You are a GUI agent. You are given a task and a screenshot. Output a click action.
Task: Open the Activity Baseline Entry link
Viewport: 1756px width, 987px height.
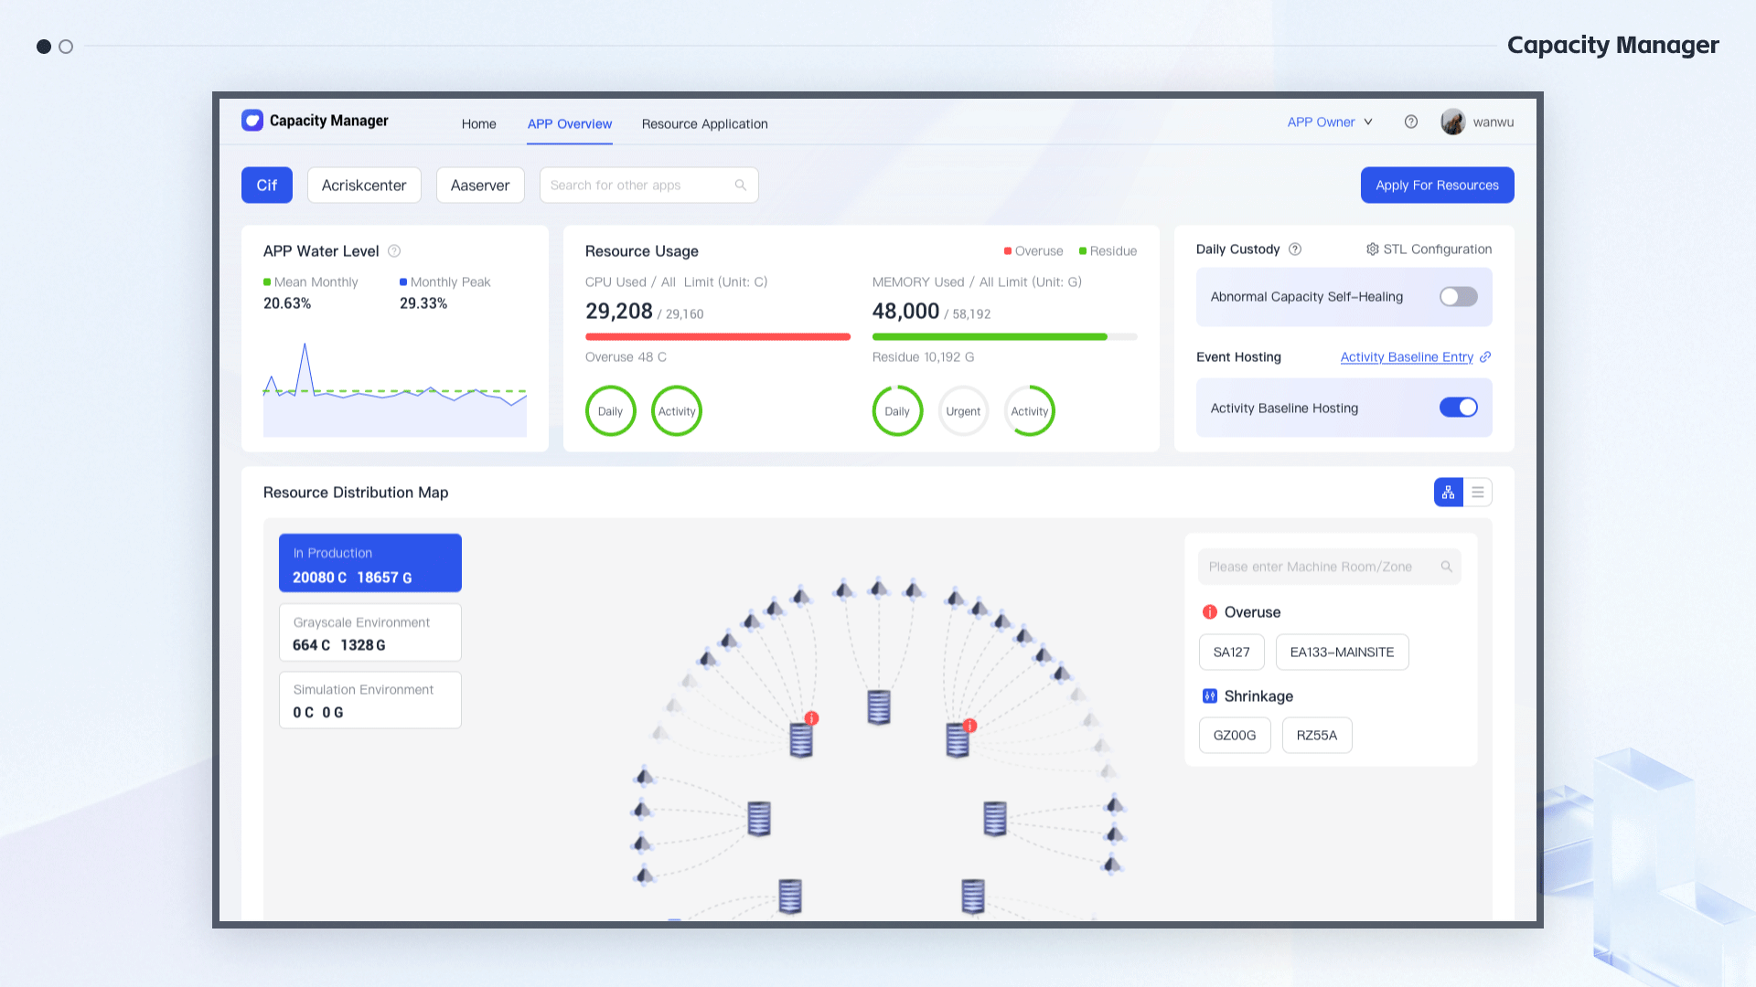point(1407,357)
